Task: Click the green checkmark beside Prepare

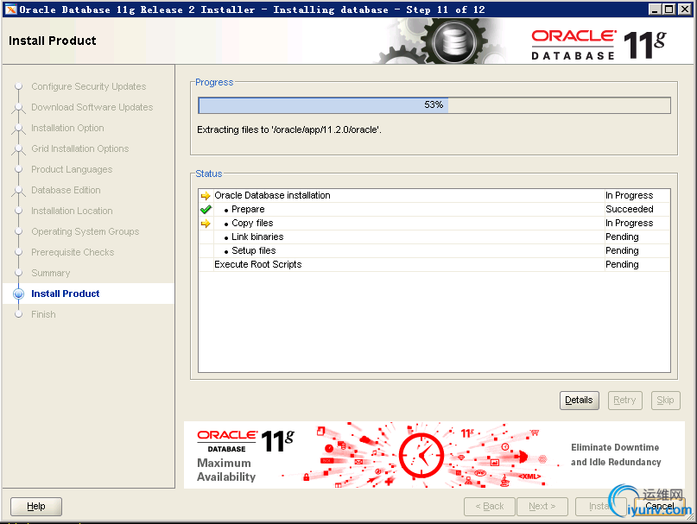Action: tap(206, 209)
